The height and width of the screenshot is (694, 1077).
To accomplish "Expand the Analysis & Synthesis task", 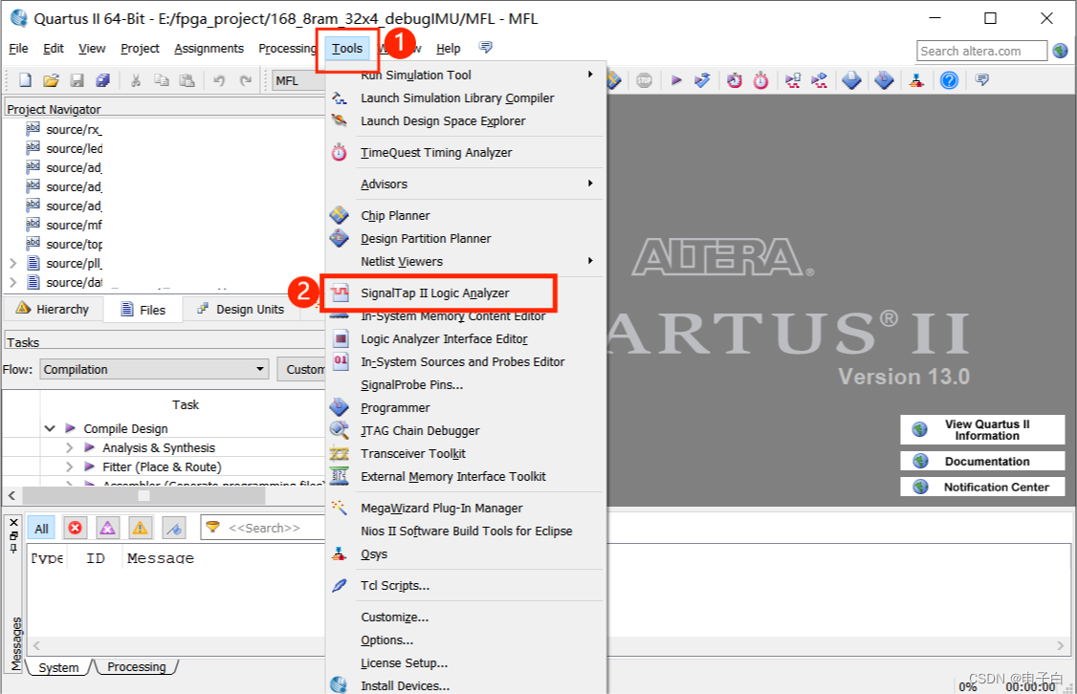I will (70, 447).
